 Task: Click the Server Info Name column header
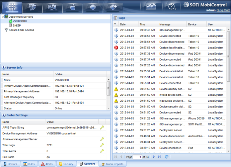tap(27, 74)
